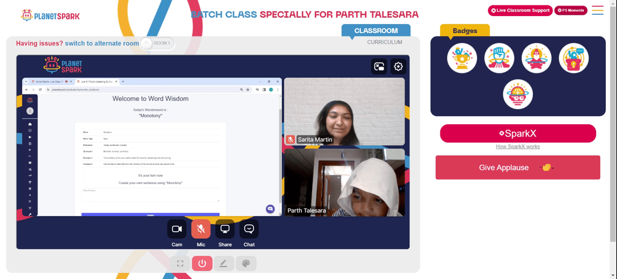This screenshot has height=279, width=617.
Task: Select the brain with glasses badge
Action: (x=518, y=94)
